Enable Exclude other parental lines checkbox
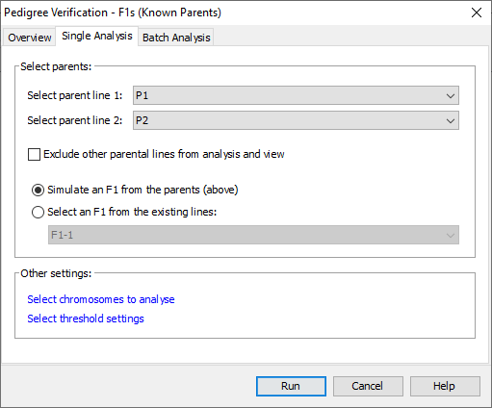The width and height of the screenshot is (492, 408). (x=35, y=154)
